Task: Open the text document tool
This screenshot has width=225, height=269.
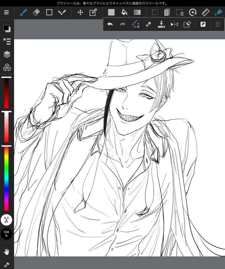Action: 167,12
